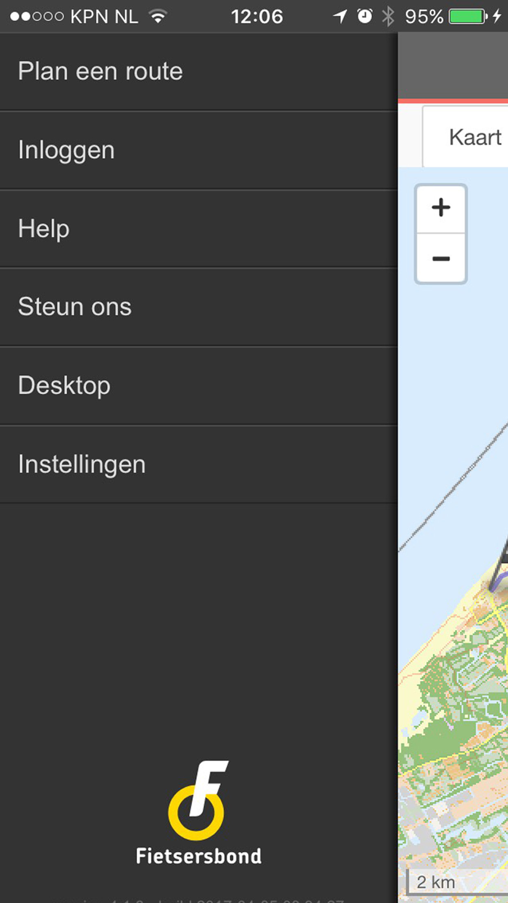The image size is (508, 903).
Task: Switch to the Kaart tab
Action: coord(474,137)
